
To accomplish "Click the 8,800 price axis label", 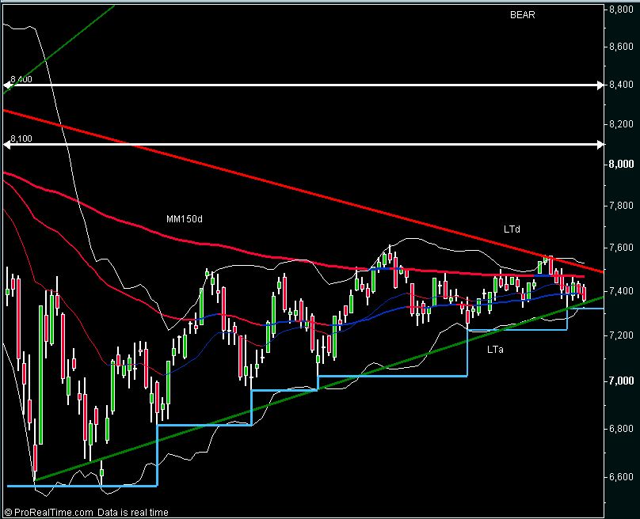I will (621, 9).
